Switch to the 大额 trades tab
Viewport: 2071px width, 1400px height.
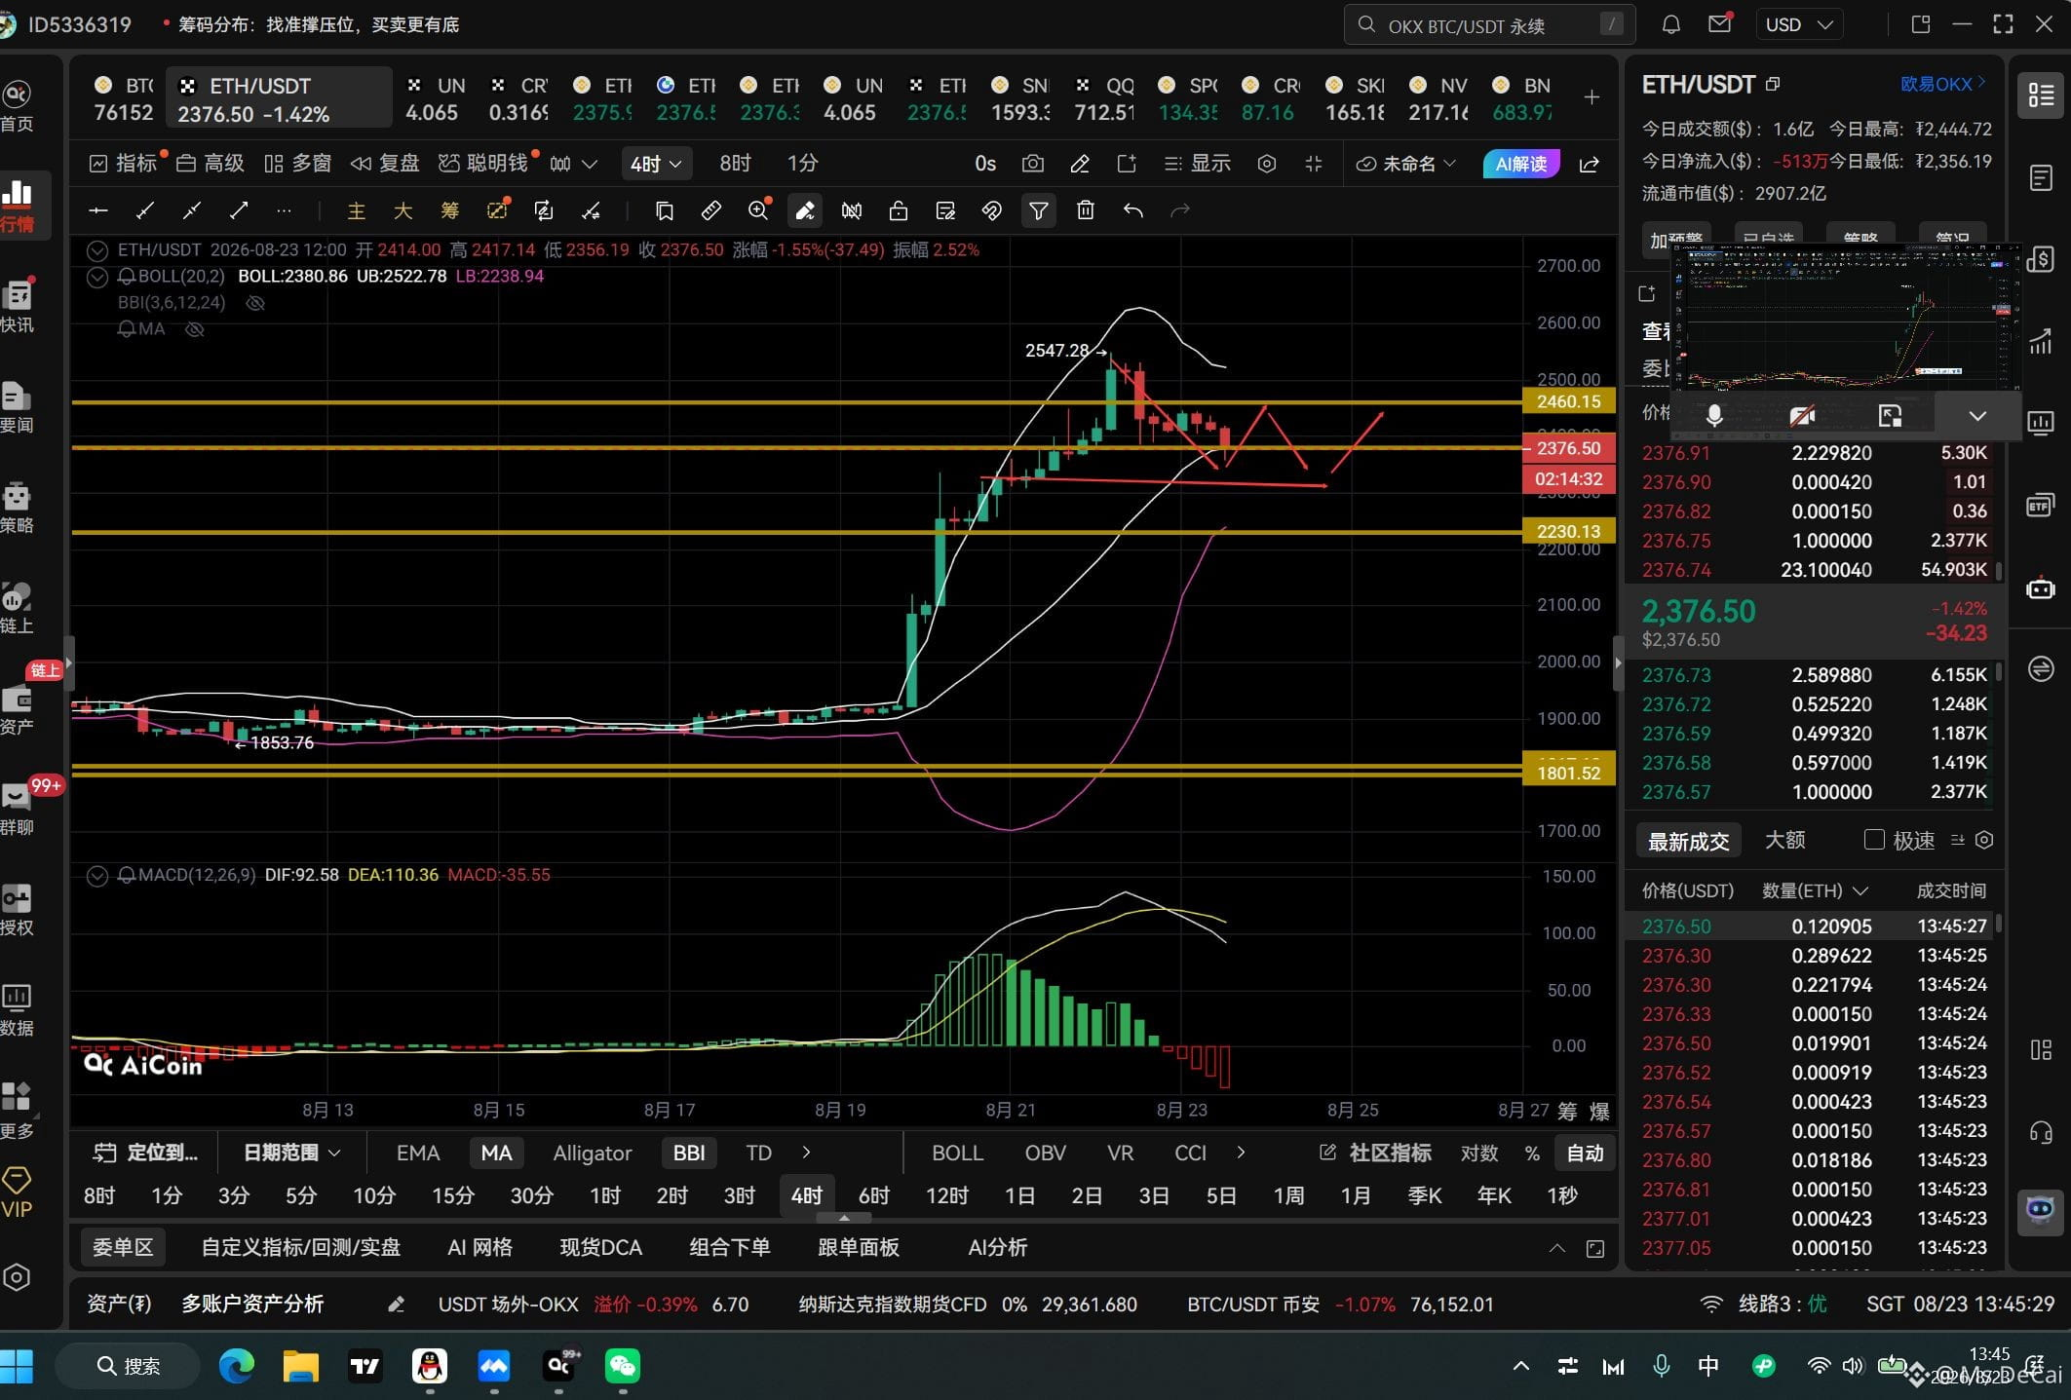1784,840
